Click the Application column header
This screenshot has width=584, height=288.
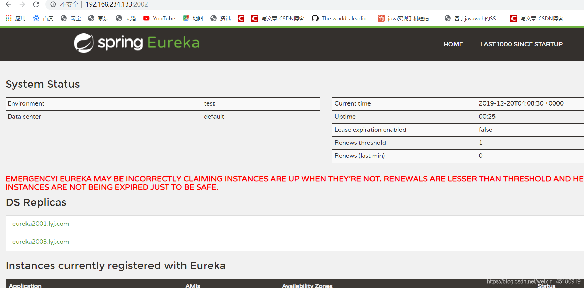[25, 285]
